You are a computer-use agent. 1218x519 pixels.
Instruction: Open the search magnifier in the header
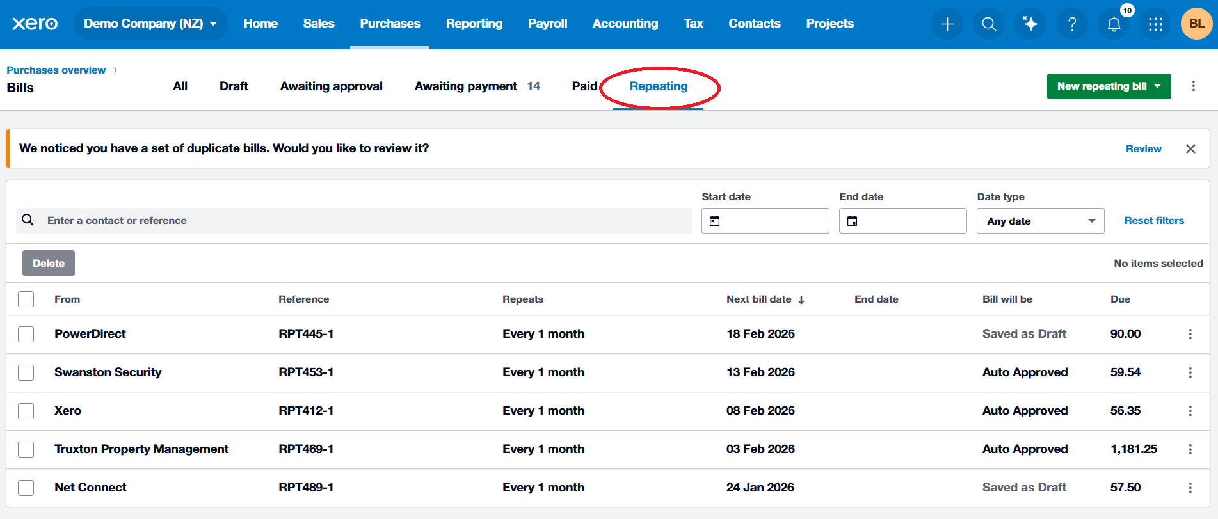click(x=989, y=24)
